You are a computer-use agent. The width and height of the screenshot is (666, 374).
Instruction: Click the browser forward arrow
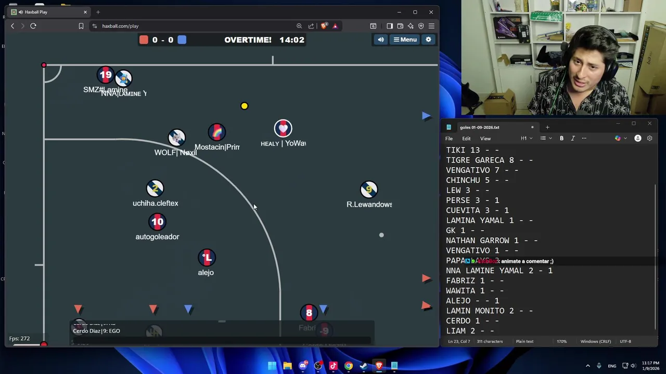tap(22, 26)
